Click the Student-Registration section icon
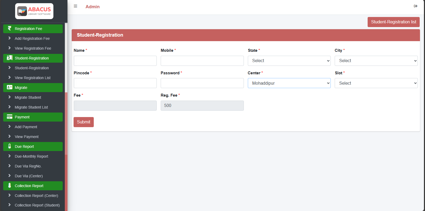This screenshot has height=211, width=425. tap(10, 58)
